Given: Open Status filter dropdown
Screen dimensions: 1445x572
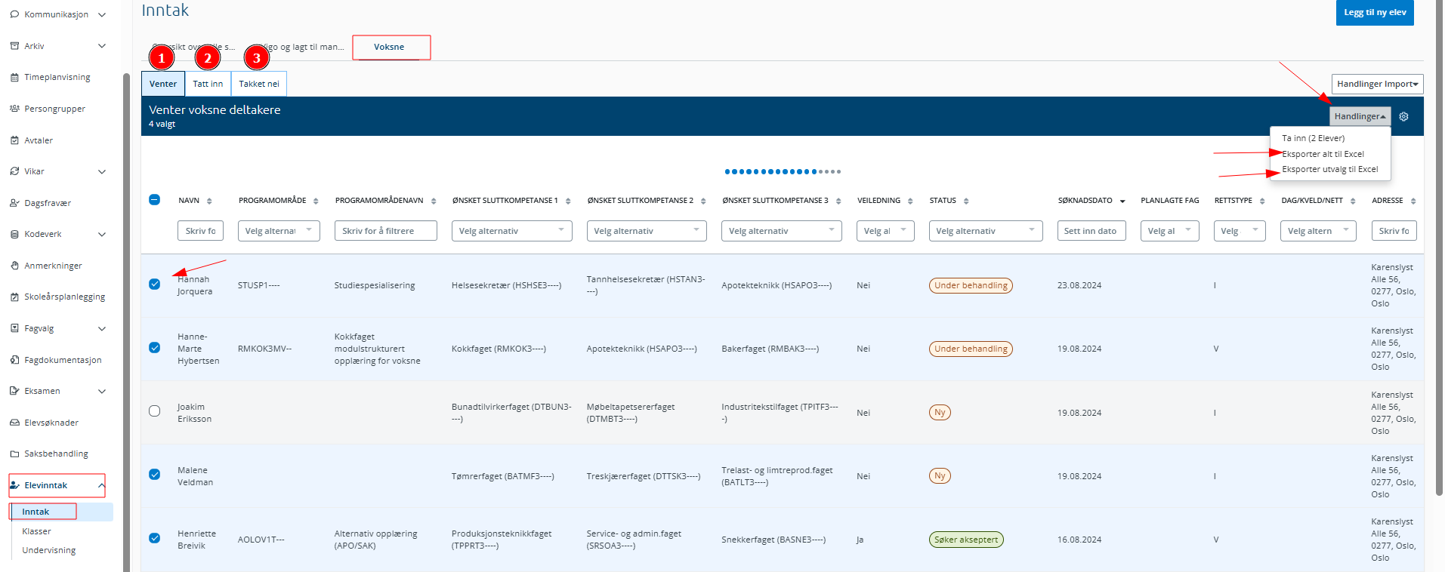Looking at the screenshot, I should [x=986, y=231].
